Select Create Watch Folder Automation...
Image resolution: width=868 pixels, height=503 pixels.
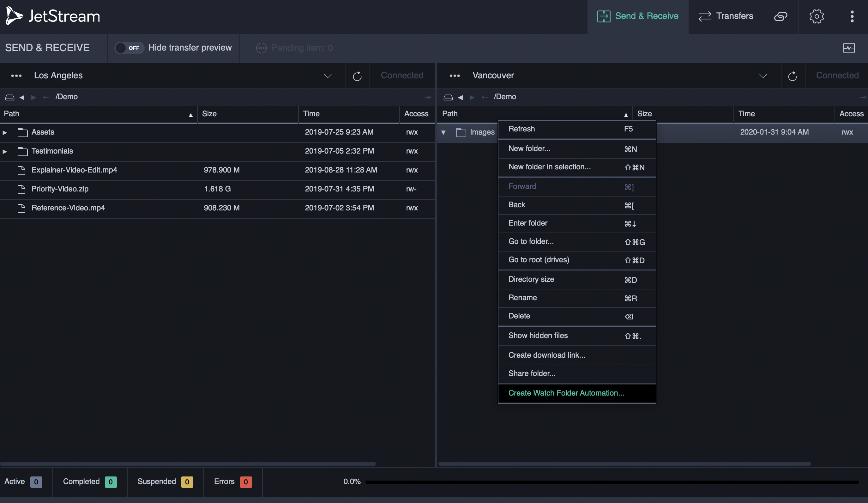576,393
